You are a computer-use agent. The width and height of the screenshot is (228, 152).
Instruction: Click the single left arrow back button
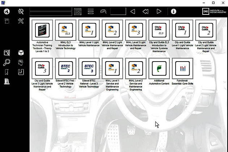click(132, 12)
